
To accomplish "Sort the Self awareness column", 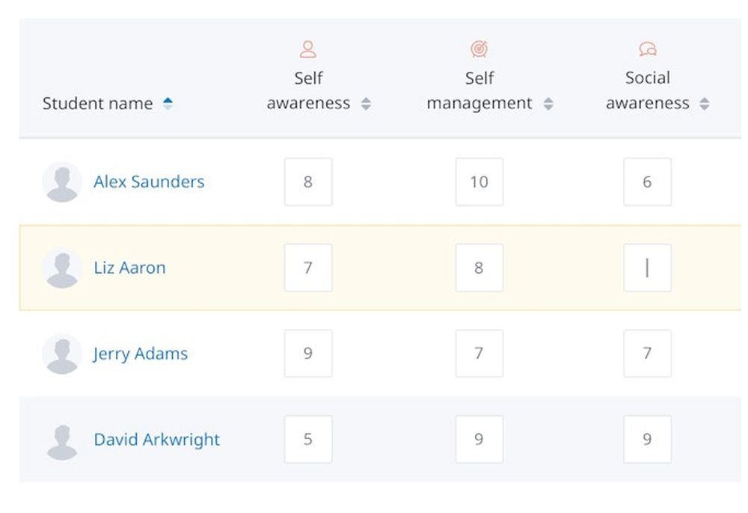I will 366,104.
